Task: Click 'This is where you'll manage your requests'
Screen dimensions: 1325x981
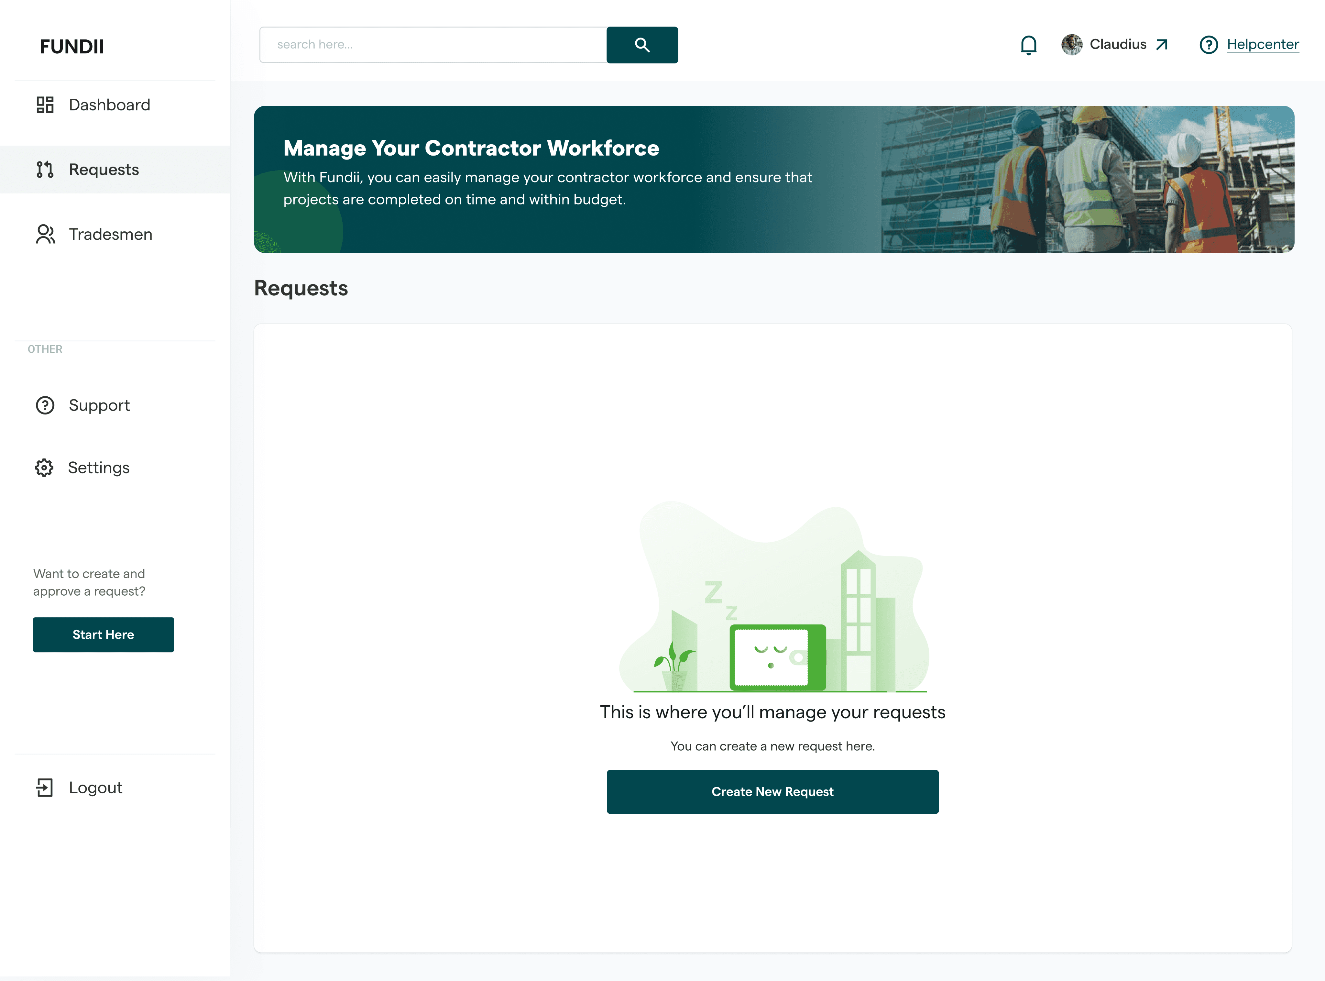Action: 772,712
